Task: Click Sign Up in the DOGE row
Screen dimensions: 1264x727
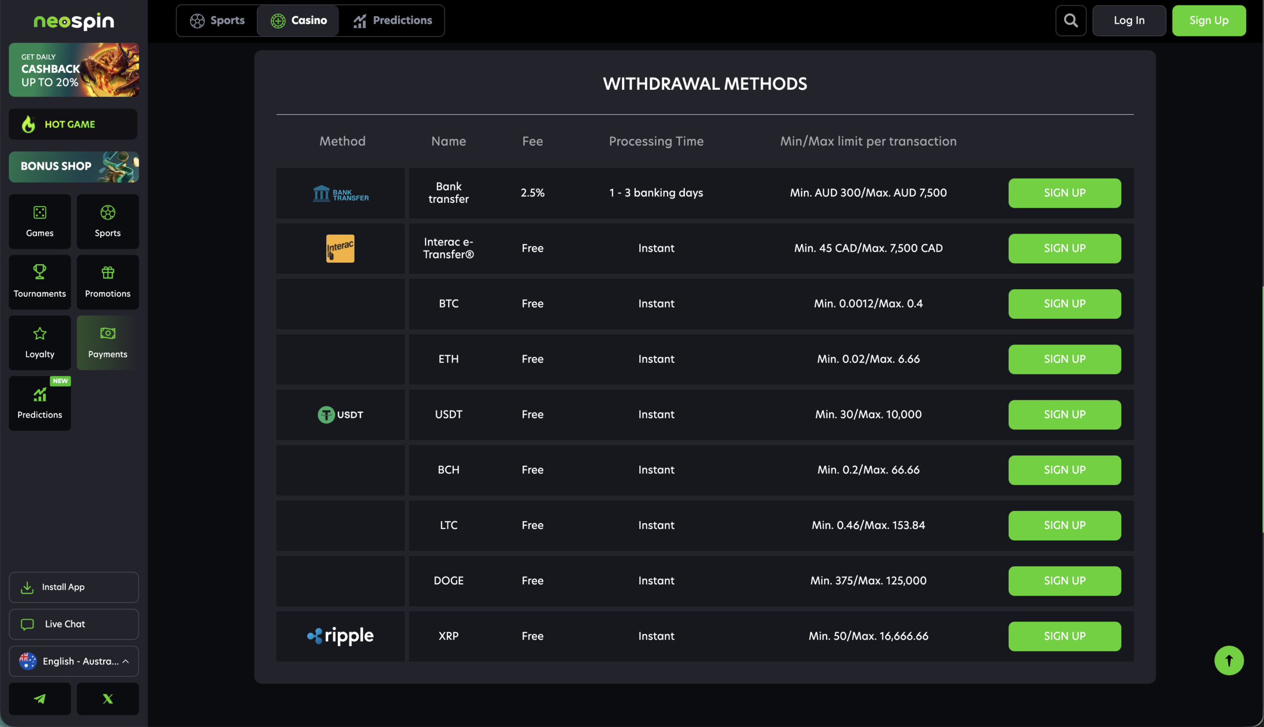Action: coord(1065,581)
